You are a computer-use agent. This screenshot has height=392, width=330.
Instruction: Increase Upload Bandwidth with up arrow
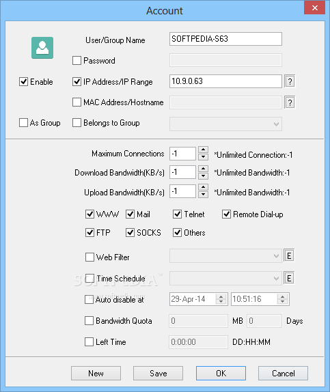pos(203,188)
